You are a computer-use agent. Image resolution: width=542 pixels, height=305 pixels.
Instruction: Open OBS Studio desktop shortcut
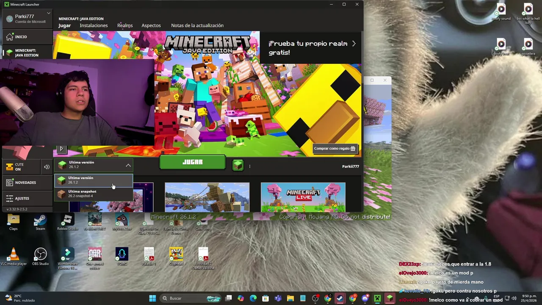tap(40, 257)
